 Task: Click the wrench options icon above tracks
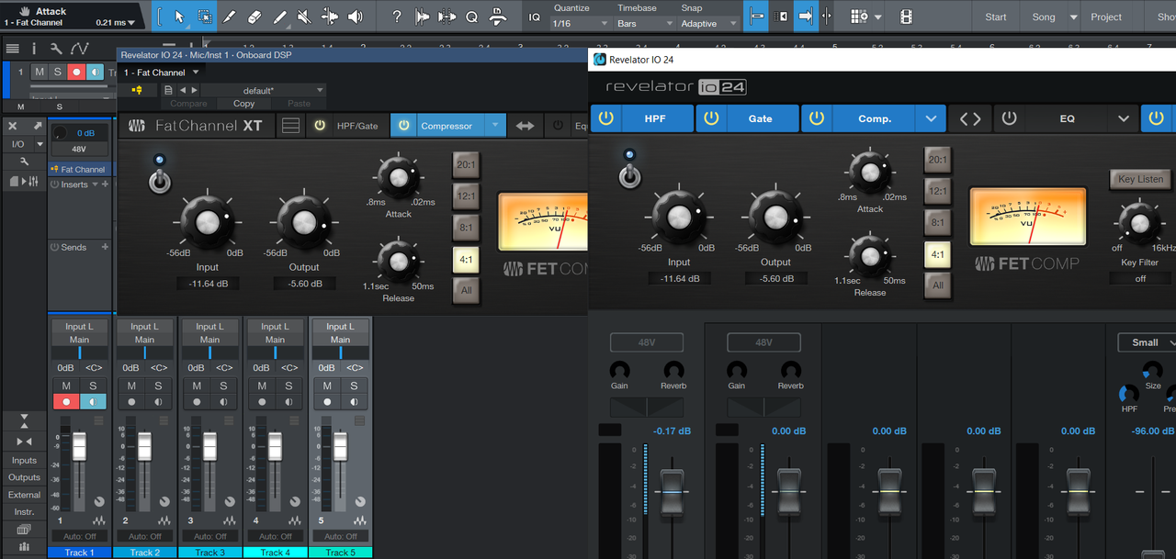pos(56,49)
